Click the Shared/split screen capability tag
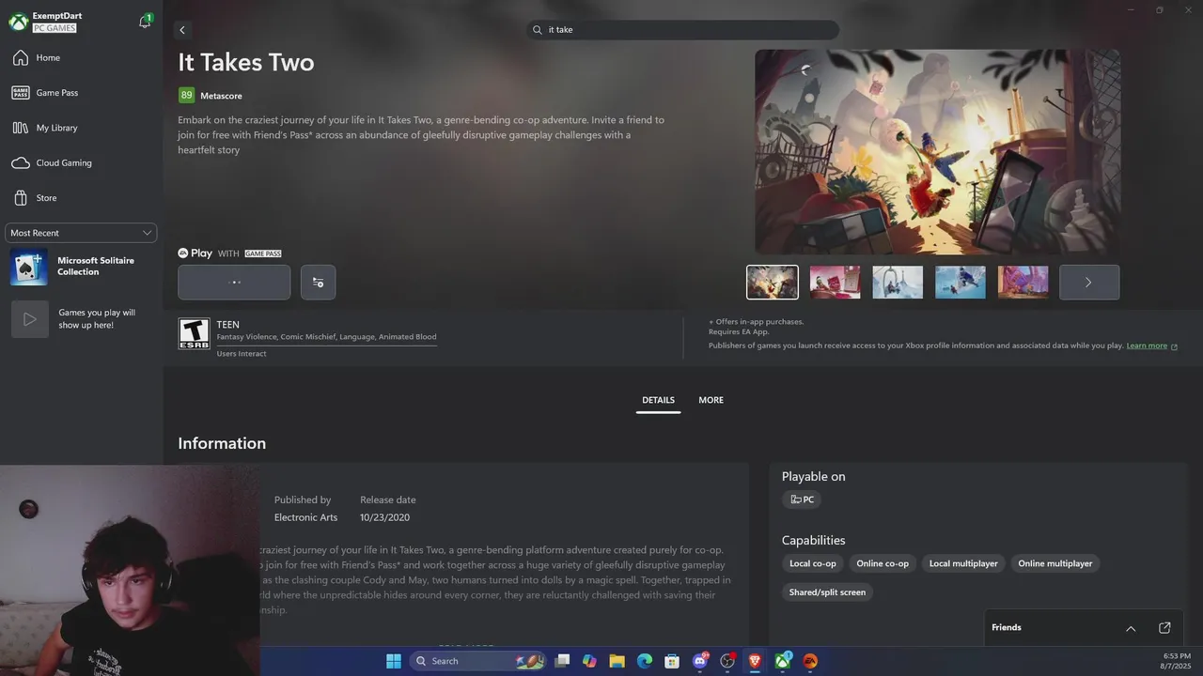The height and width of the screenshot is (676, 1203). coord(827,592)
